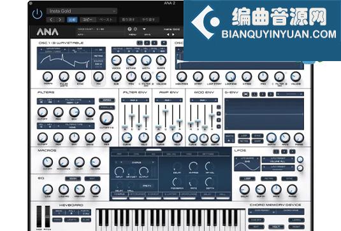Click the EQ EDIT button
The width and height of the screenshot is (341, 231).
click(92, 179)
